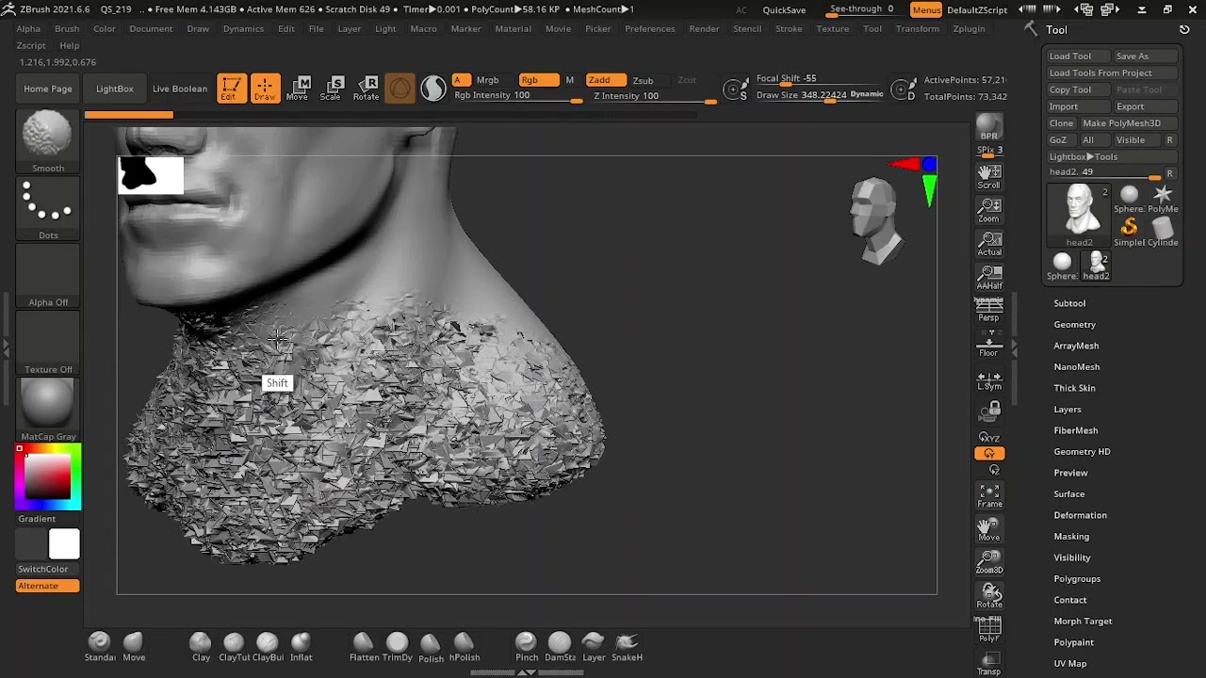
Task: Toggle Mrgb mode
Action: tap(487, 80)
